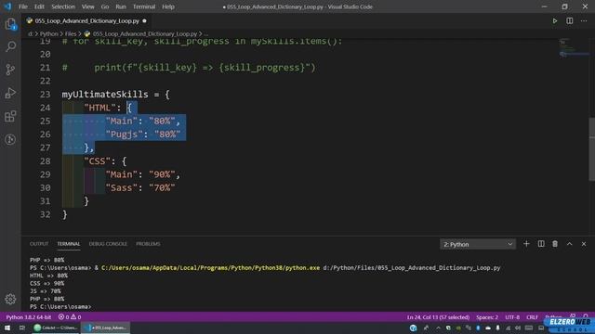
Task: Click the CRLF line ending indicator
Action: 532,317
